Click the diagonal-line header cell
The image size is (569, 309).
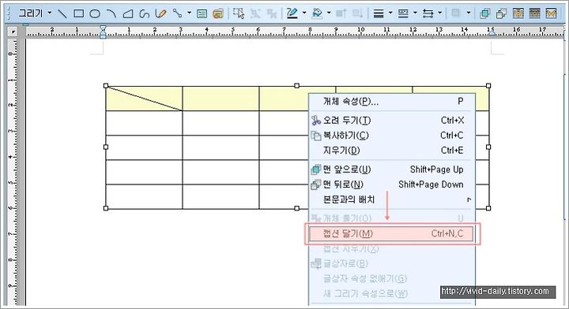coord(144,99)
